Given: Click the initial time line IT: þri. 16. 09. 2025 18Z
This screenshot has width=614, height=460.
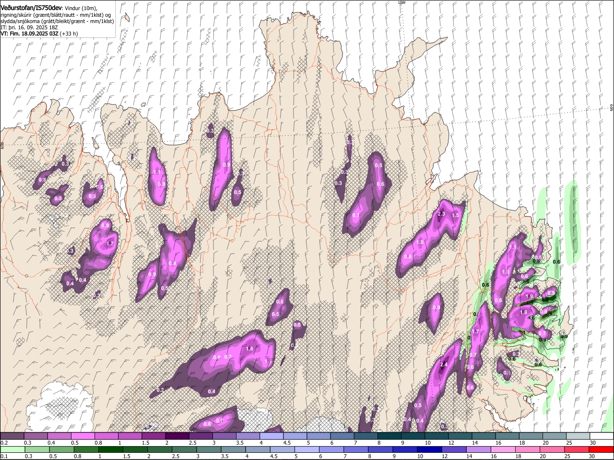Looking at the screenshot, I should point(29,27).
